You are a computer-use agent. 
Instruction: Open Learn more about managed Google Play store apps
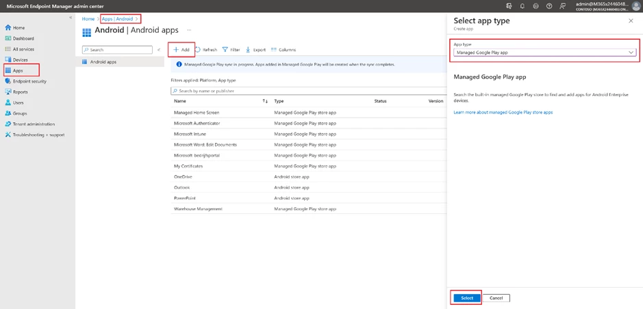503,112
